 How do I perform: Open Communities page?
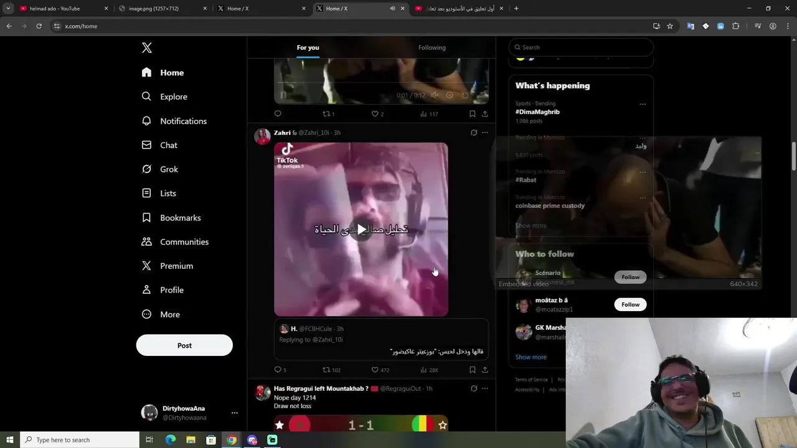coord(175,242)
